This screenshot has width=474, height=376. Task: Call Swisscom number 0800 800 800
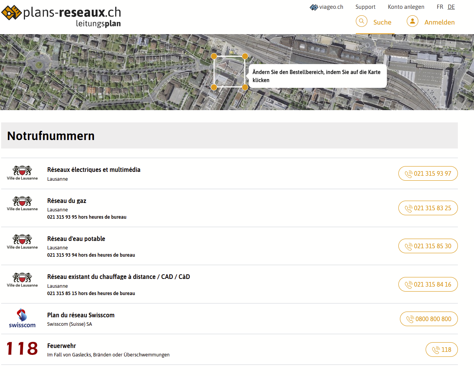click(x=429, y=319)
